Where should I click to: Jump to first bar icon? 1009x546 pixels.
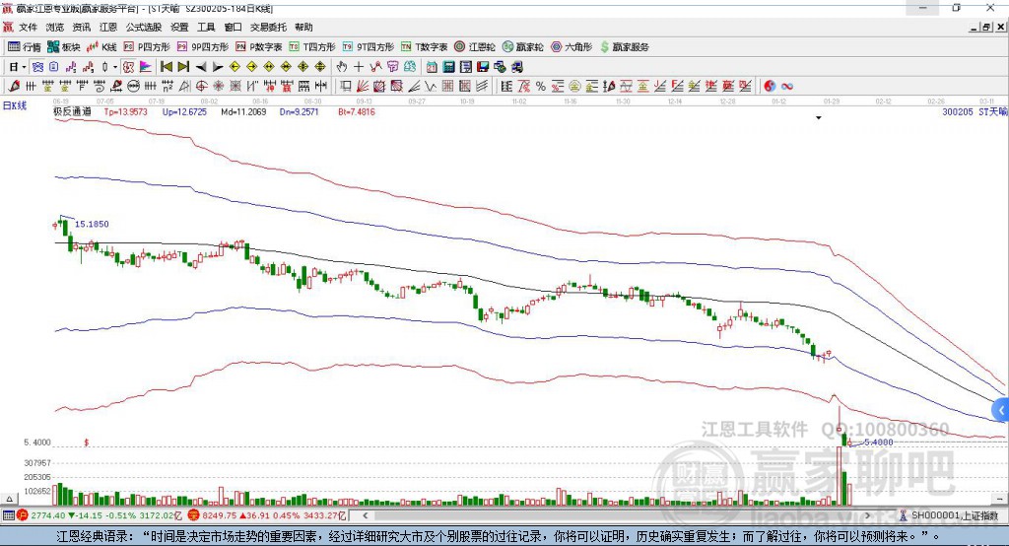167,67
